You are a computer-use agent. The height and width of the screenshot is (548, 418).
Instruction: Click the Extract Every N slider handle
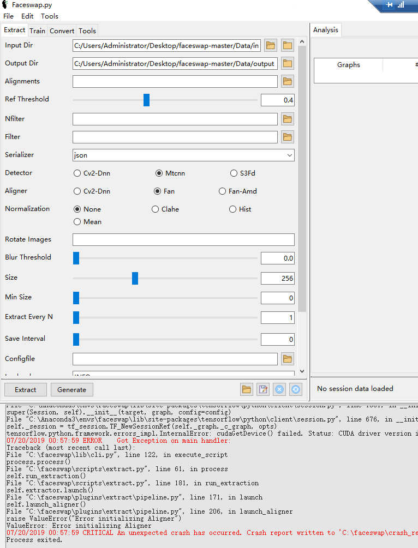(76, 318)
